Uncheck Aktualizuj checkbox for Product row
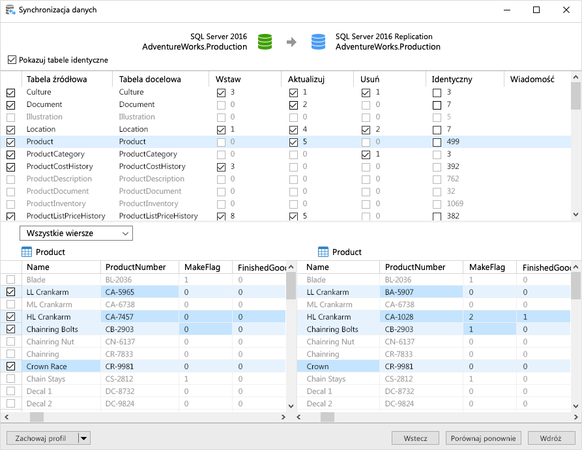582x450 pixels. (293, 142)
